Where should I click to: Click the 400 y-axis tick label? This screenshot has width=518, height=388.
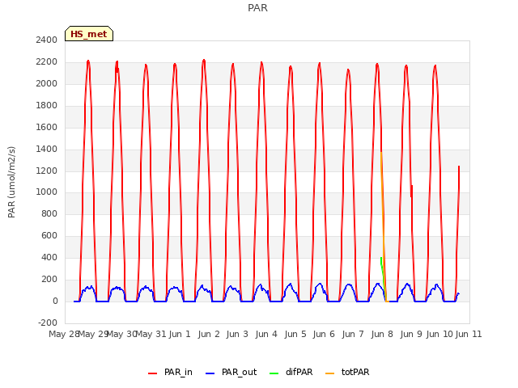(49, 257)
